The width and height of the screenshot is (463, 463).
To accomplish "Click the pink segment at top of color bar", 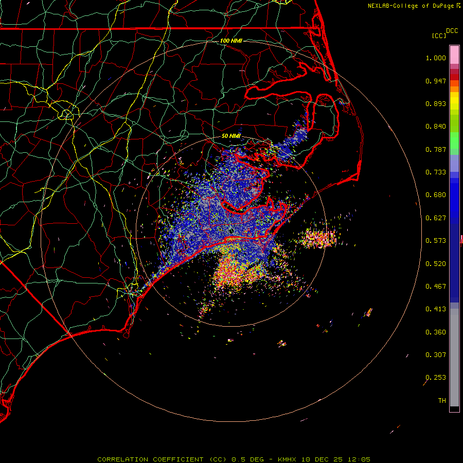I will point(454,55).
